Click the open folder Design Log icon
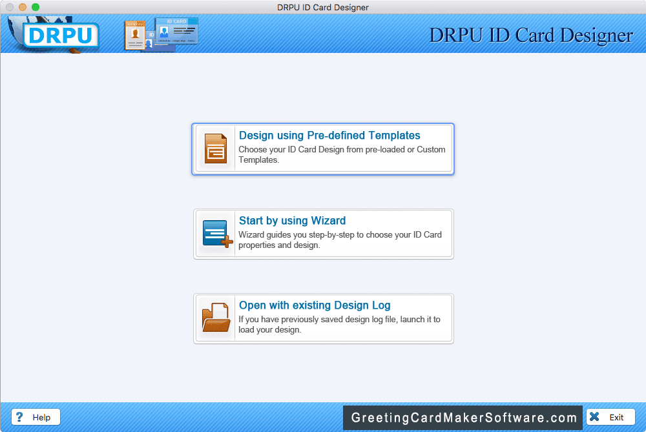Viewport: 646px width, 432px height. 216,318
